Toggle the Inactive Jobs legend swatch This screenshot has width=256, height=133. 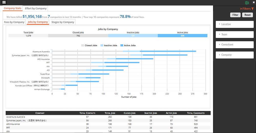[x=102, y=45]
